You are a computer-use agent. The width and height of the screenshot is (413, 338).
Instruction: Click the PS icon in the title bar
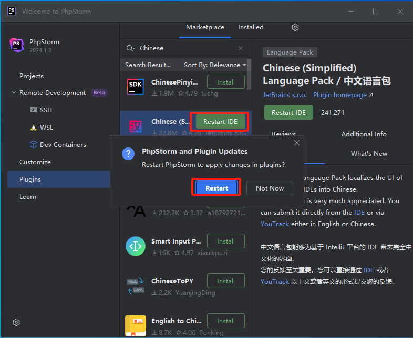[12, 11]
